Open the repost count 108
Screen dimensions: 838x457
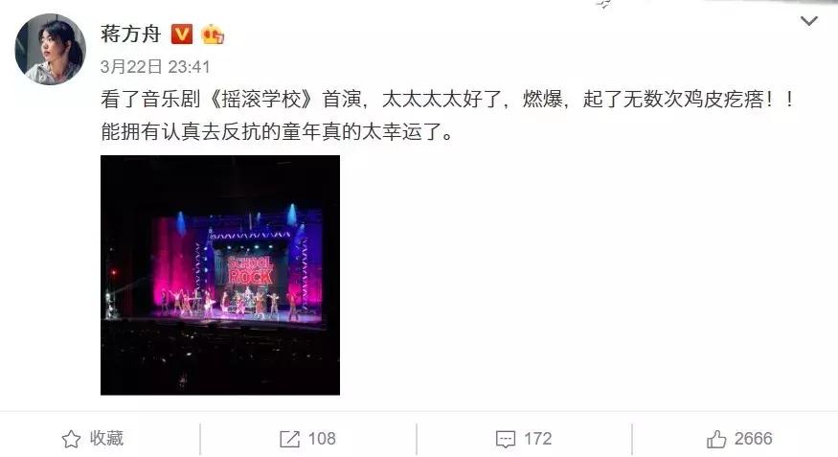322,439
